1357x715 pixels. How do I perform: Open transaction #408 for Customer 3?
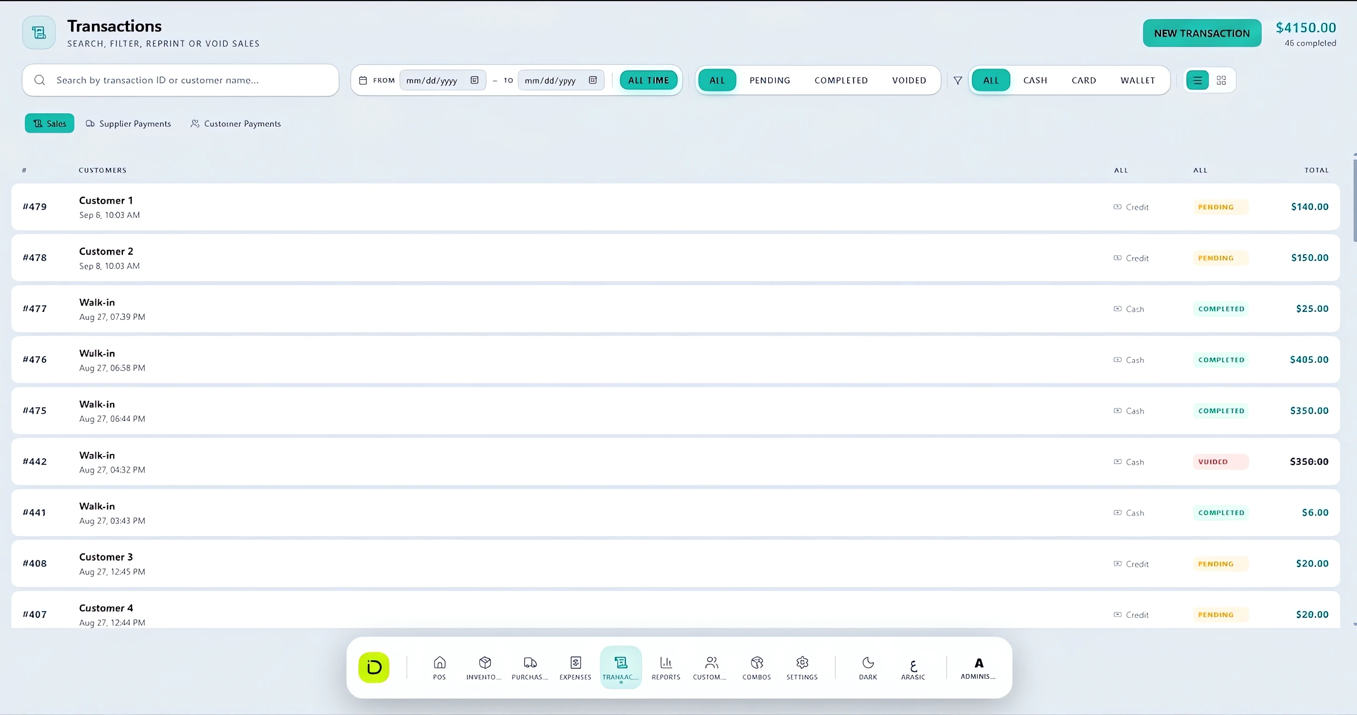pos(675,564)
